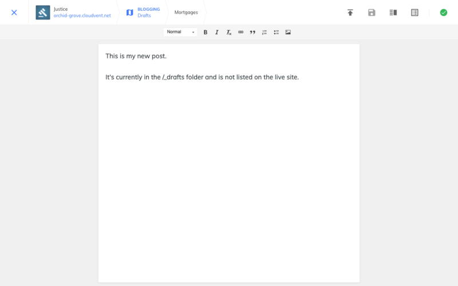The height and width of the screenshot is (286, 458).
Task: Clear formatting with the Tx icon
Action: click(x=228, y=33)
